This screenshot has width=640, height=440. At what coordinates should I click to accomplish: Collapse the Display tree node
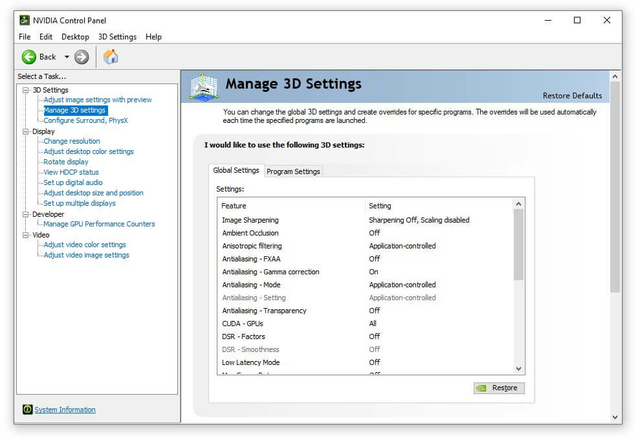click(26, 131)
